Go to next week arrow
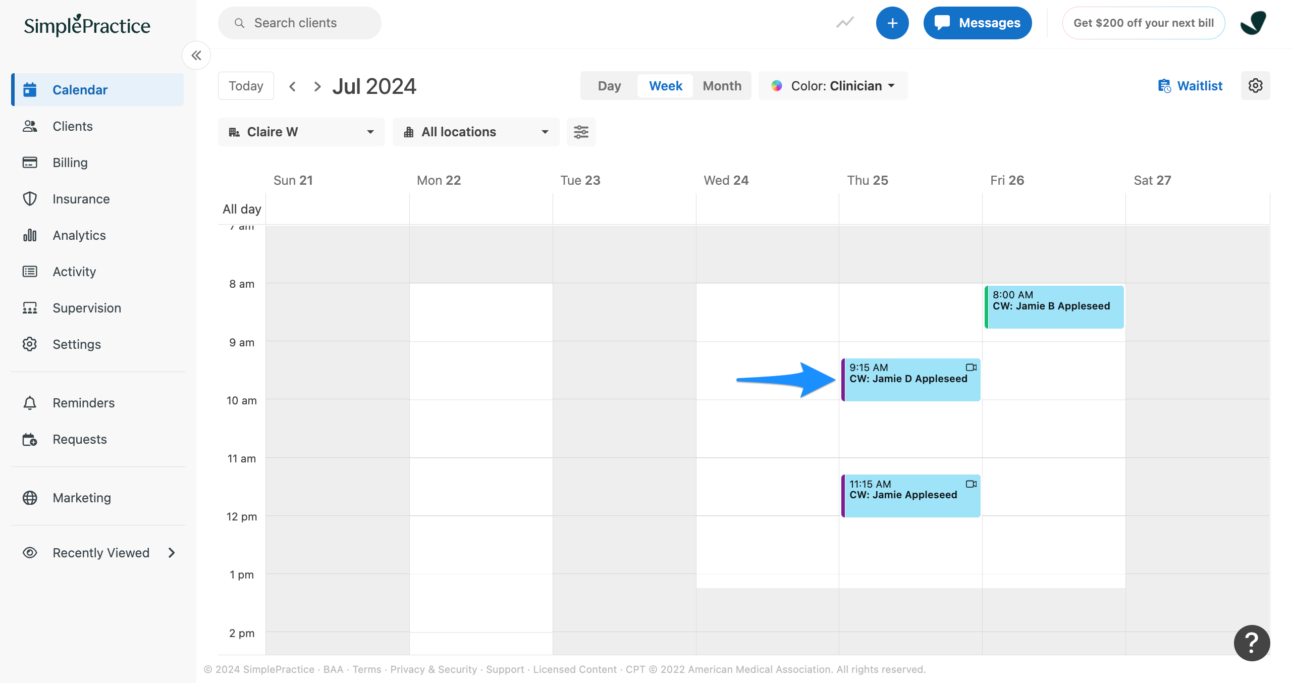 click(317, 86)
